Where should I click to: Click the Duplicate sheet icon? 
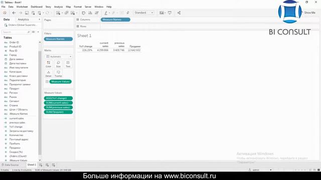click(66, 13)
